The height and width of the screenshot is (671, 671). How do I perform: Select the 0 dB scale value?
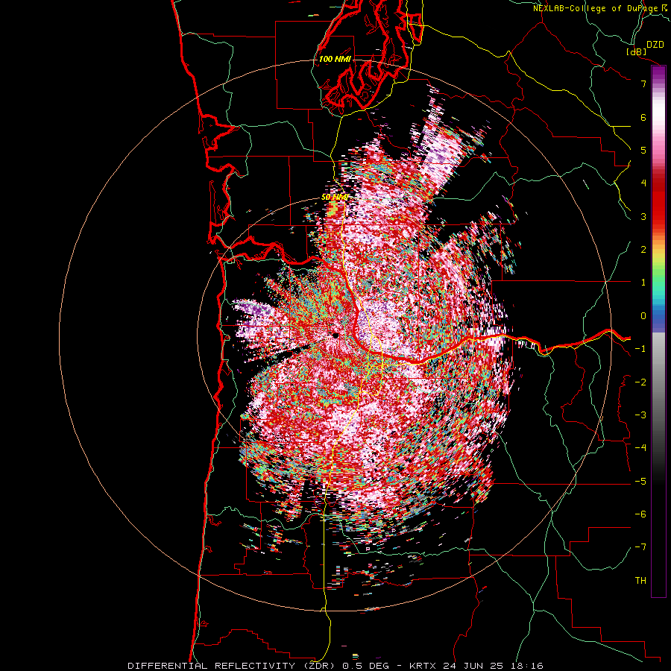click(x=643, y=316)
